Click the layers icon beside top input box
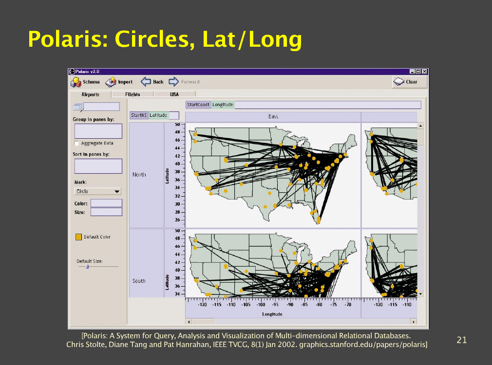Viewport: 492px width, 365px height. (x=78, y=107)
